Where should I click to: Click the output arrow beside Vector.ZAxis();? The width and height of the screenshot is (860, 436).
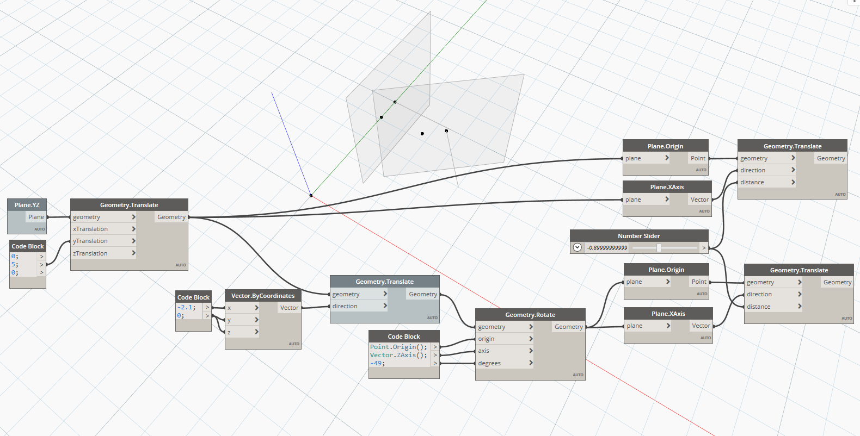tap(435, 355)
